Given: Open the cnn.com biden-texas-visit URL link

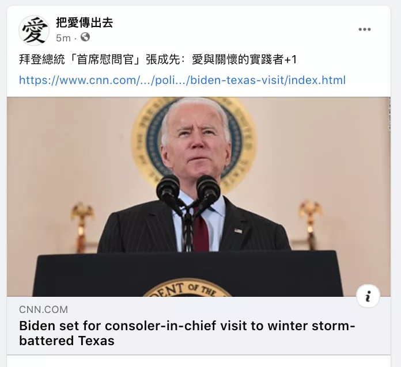Looking at the screenshot, I should click(x=182, y=80).
